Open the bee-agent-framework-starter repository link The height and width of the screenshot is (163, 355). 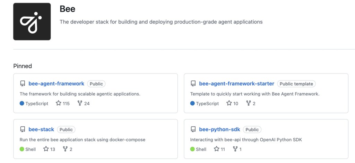(x=236, y=84)
